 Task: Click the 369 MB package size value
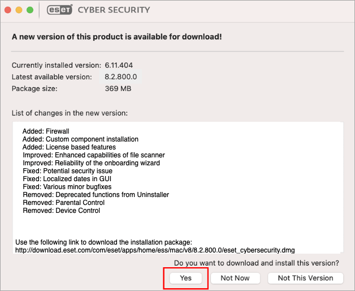(x=118, y=88)
